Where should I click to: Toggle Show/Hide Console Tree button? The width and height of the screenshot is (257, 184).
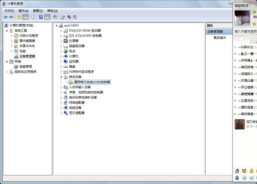[x=25, y=17]
